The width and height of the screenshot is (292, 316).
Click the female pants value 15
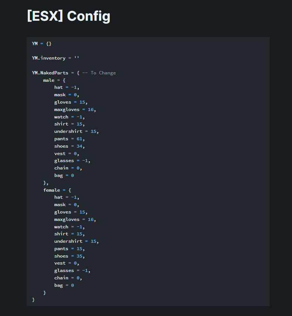[79, 249]
